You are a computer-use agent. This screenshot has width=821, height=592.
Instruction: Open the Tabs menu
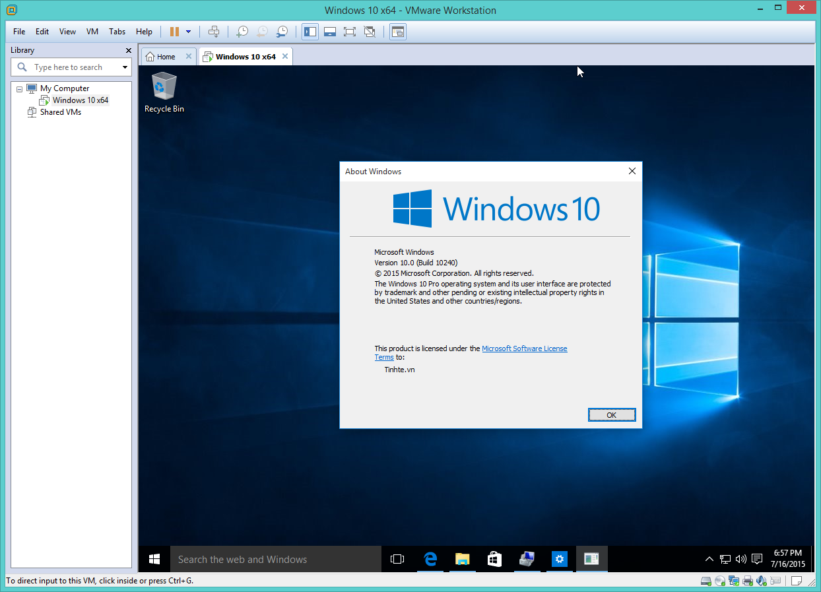[117, 32]
